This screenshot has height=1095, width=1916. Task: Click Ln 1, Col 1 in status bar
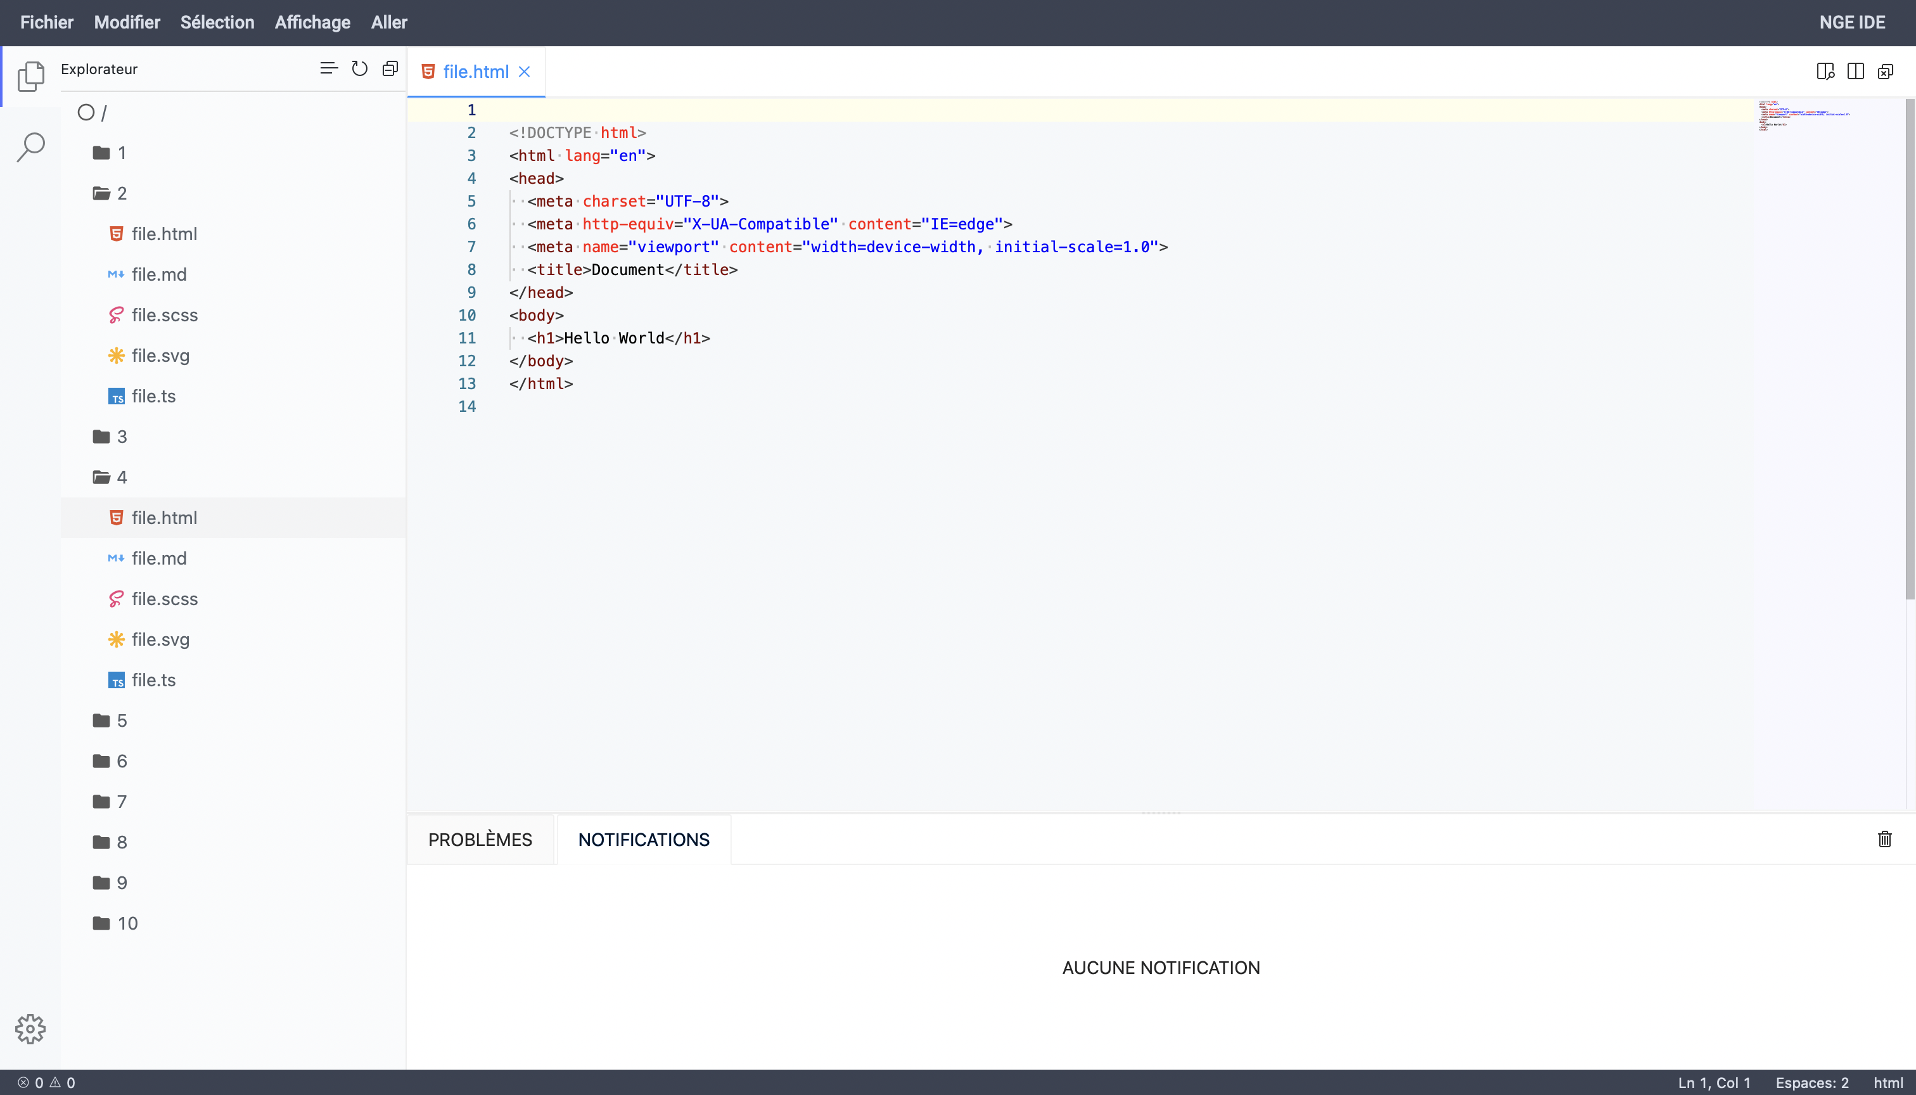pos(1714,1082)
